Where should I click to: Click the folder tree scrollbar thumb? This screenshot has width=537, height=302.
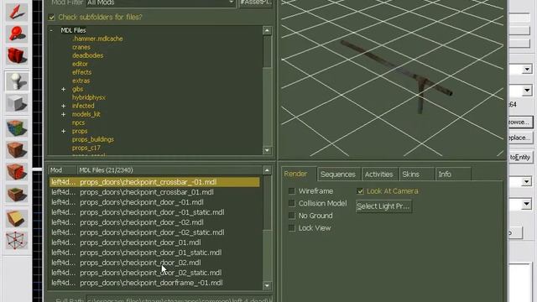point(267,51)
